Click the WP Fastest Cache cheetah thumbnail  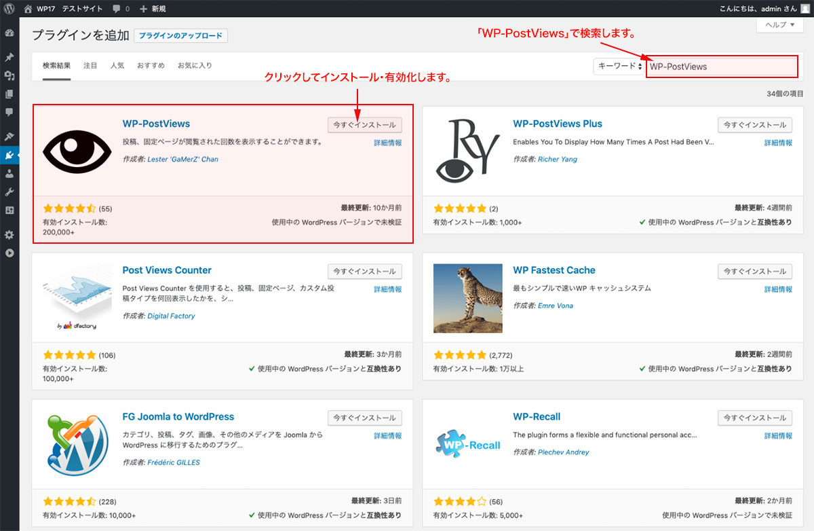(468, 298)
